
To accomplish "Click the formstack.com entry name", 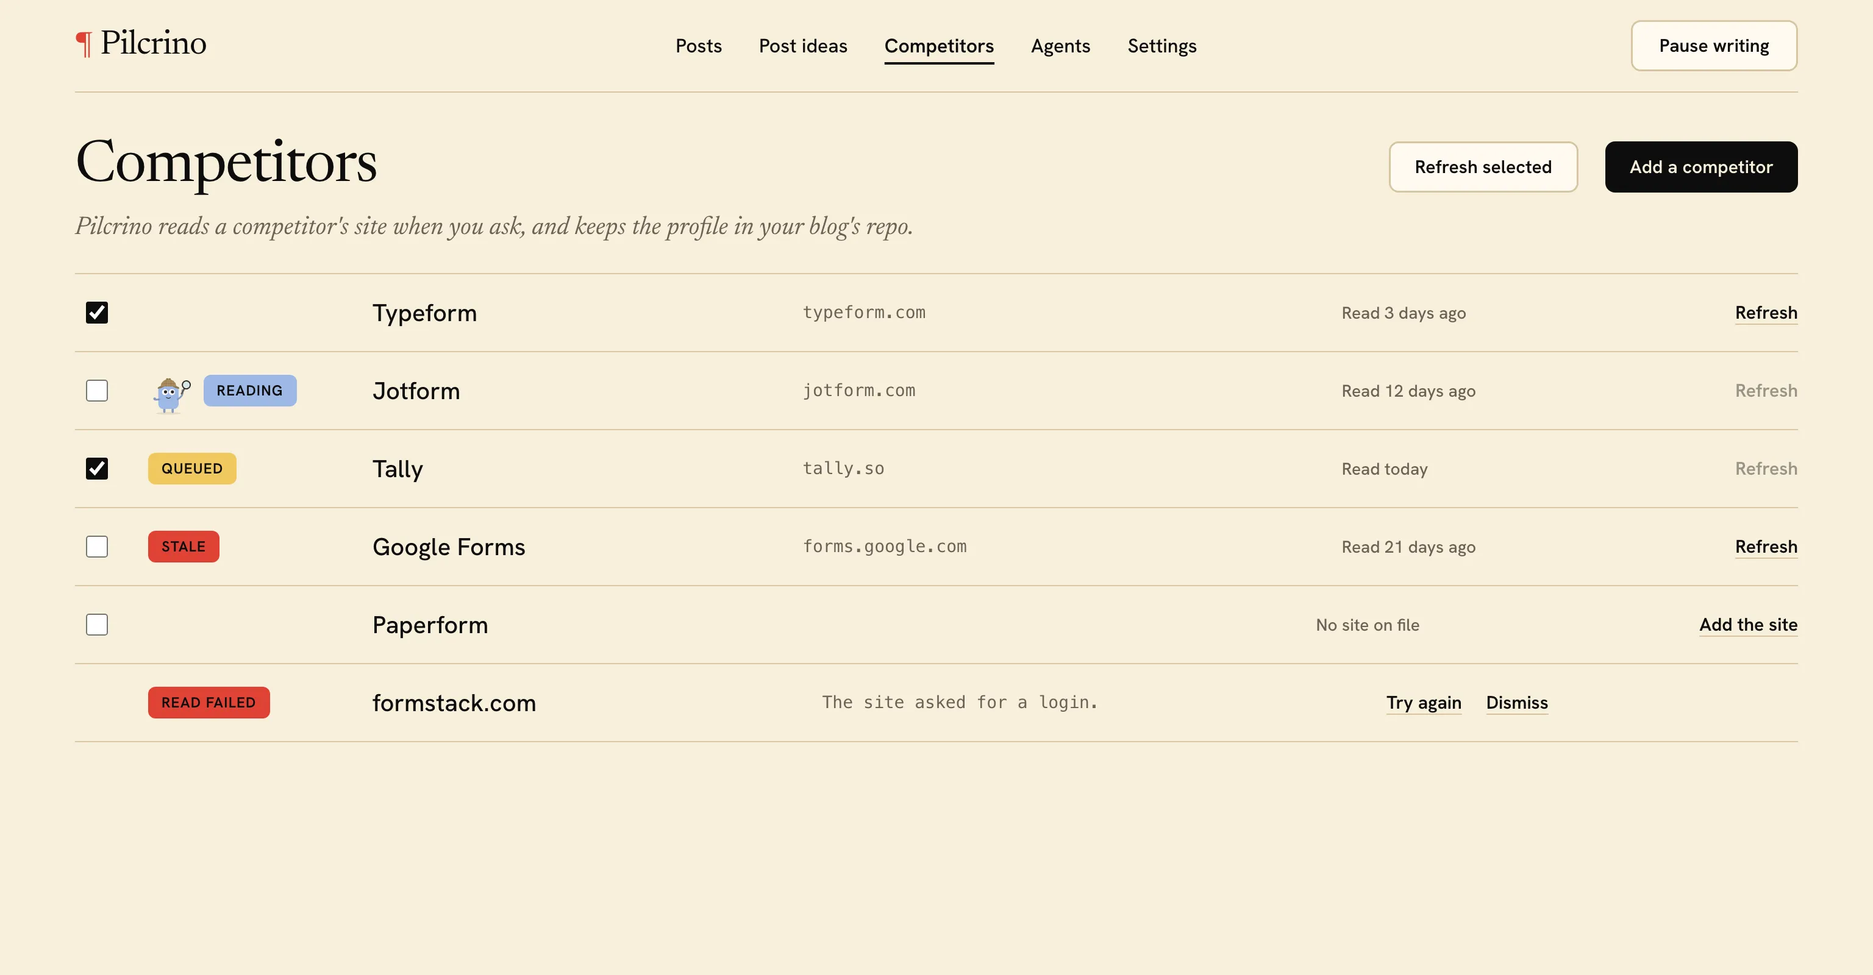I will pos(454,703).
